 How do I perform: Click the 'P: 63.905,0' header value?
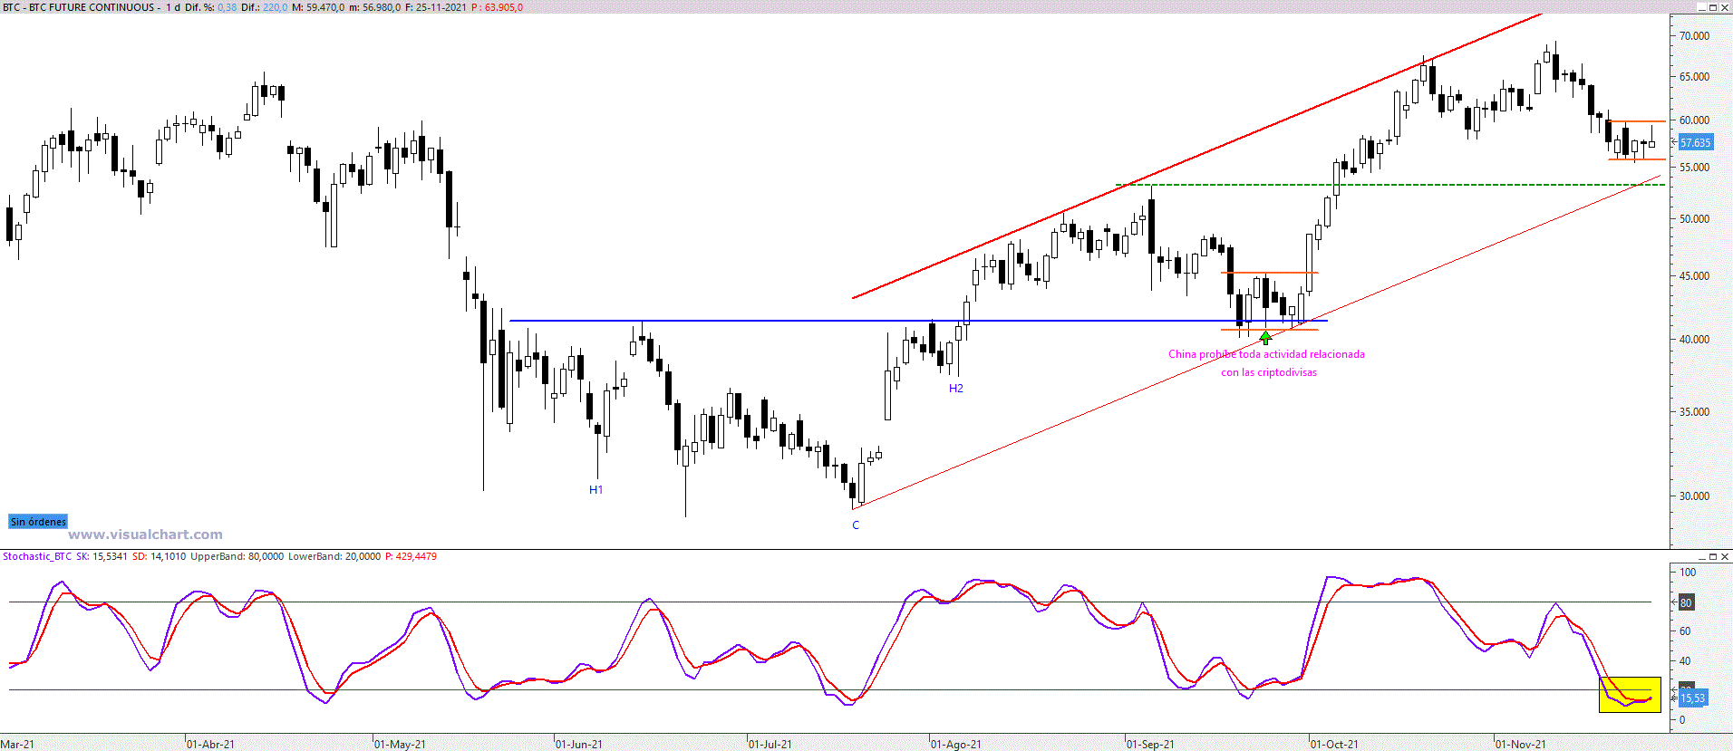pyautogui.click(x=497, y=7)
